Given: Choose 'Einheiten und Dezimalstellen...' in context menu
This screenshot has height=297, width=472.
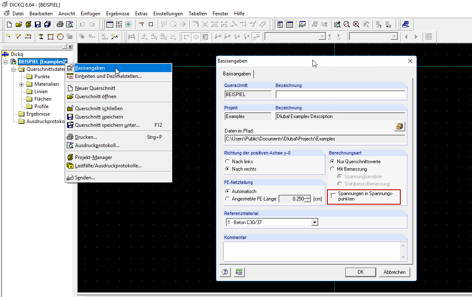Looking at the screenshot, I should (119, 76).
